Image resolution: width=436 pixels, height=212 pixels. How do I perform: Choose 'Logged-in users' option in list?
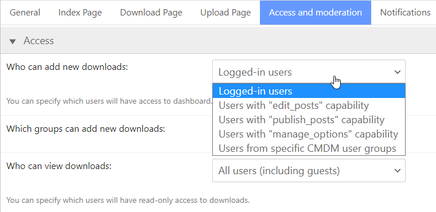click(309, 91)
